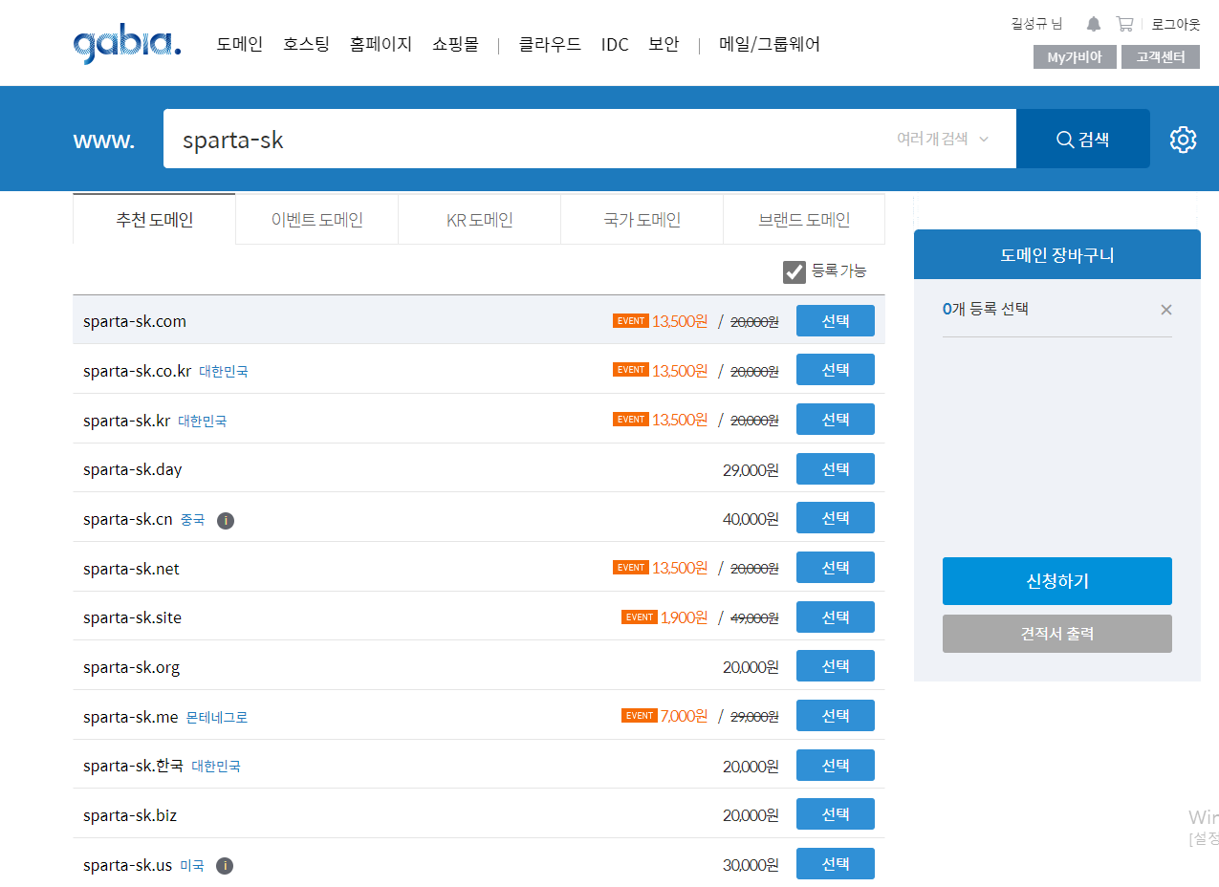Select sparta-sk.biz with its 선택 button
1219x887 pixels.
coord(836,814)
